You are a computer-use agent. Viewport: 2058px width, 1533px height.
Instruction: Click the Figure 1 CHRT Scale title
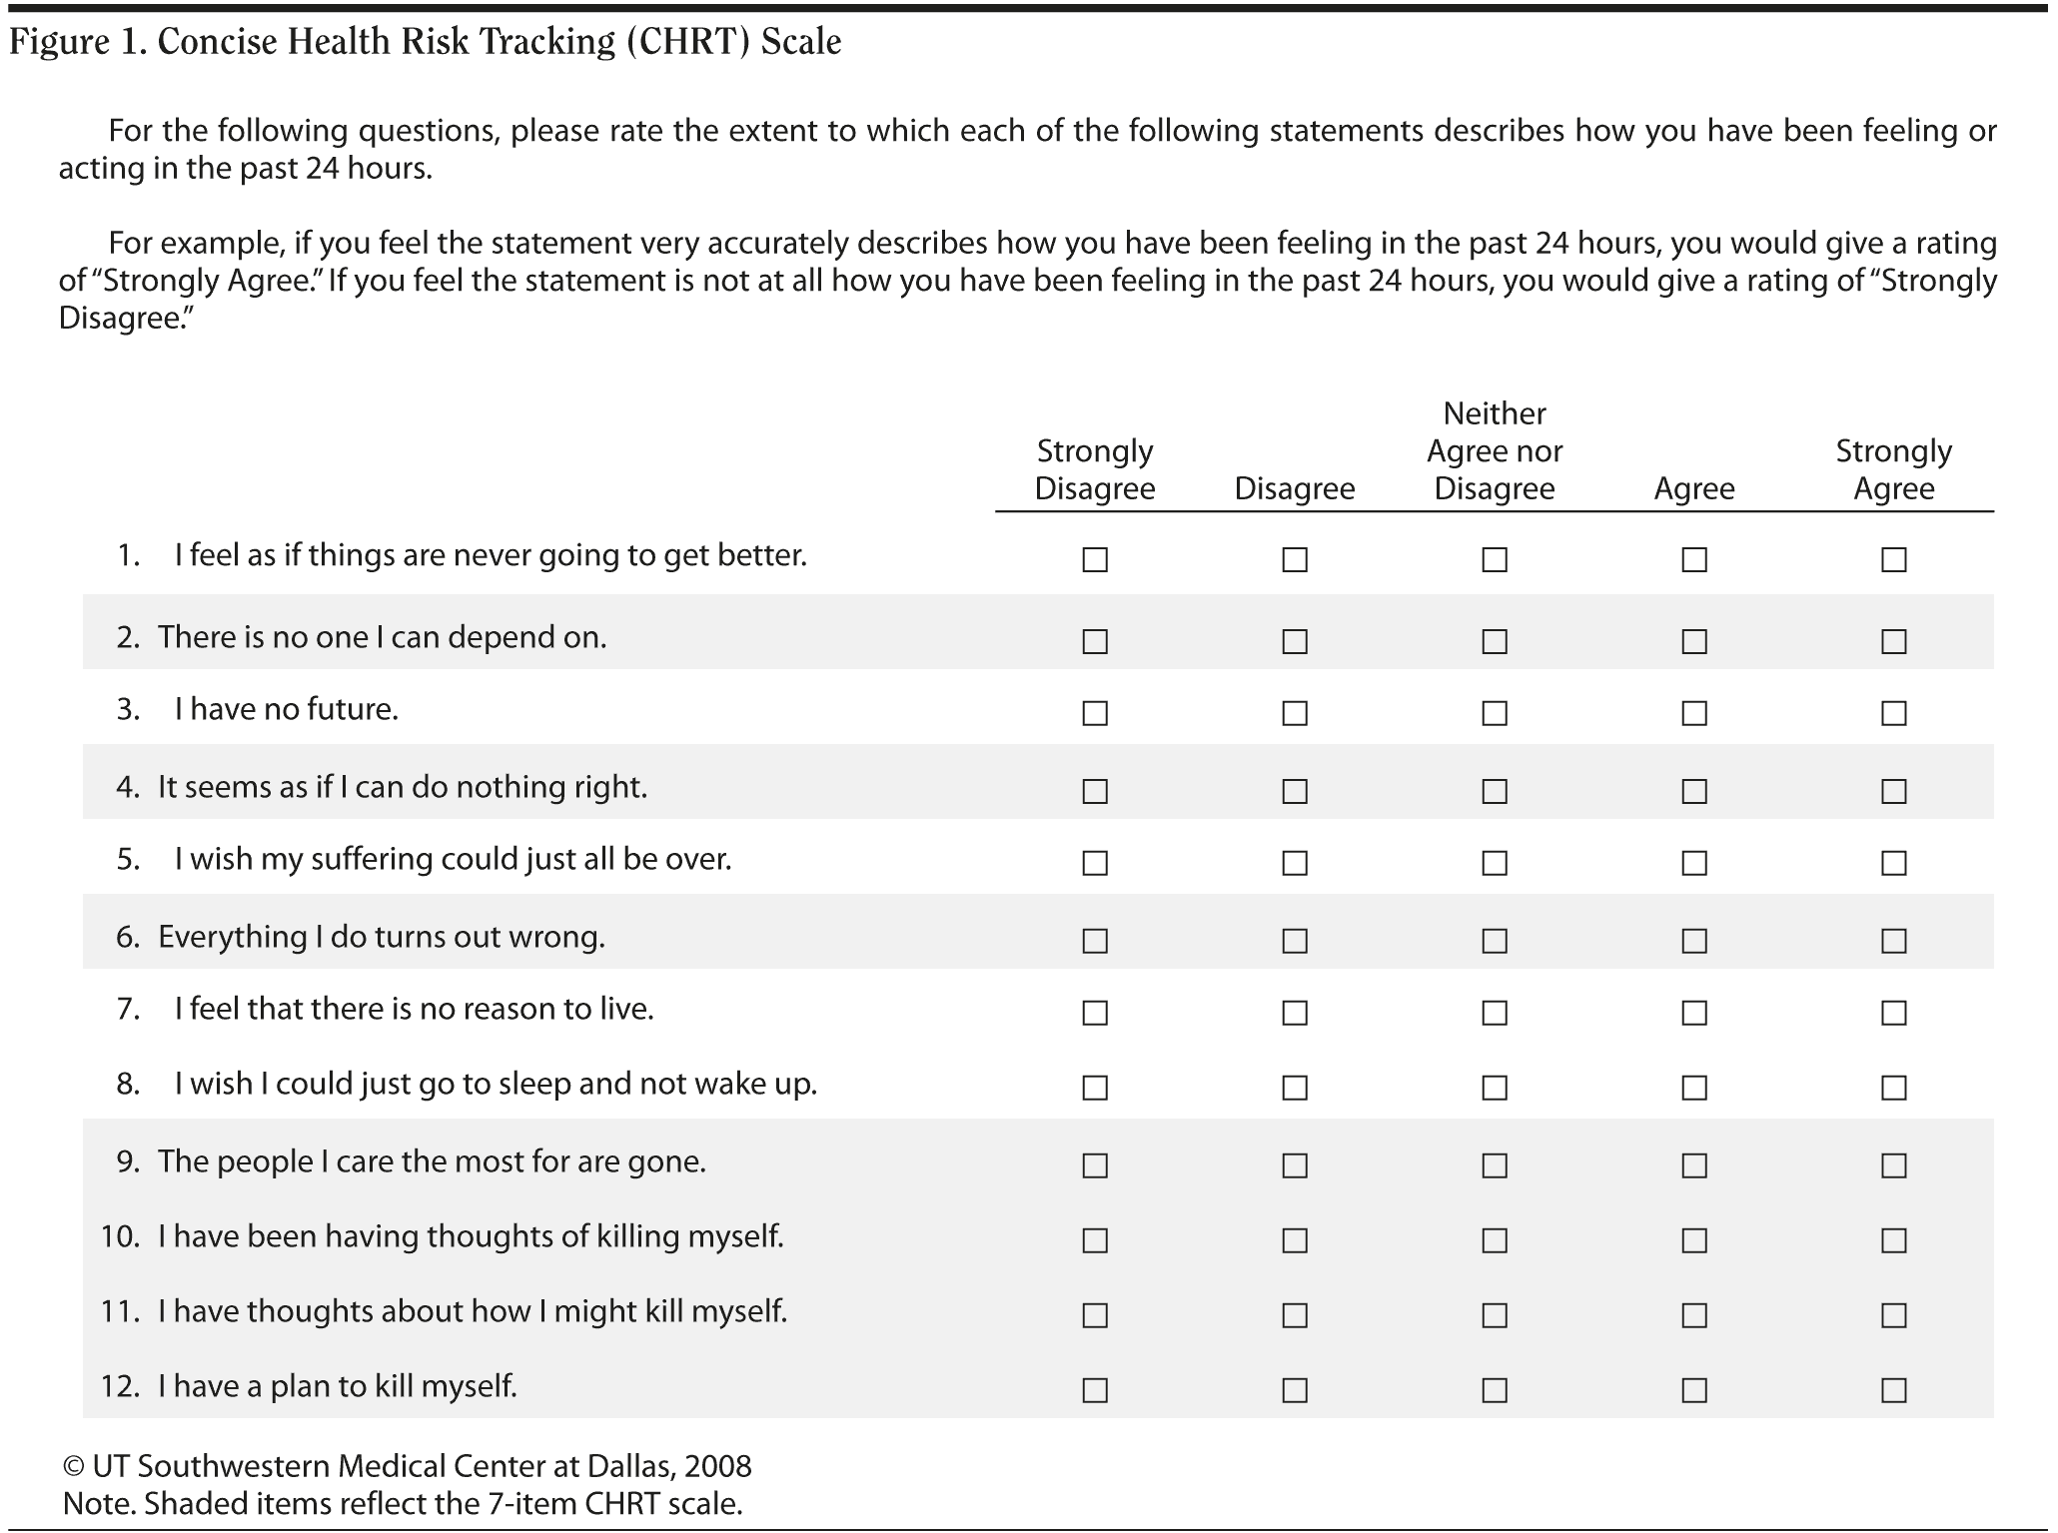click(425, 42)
